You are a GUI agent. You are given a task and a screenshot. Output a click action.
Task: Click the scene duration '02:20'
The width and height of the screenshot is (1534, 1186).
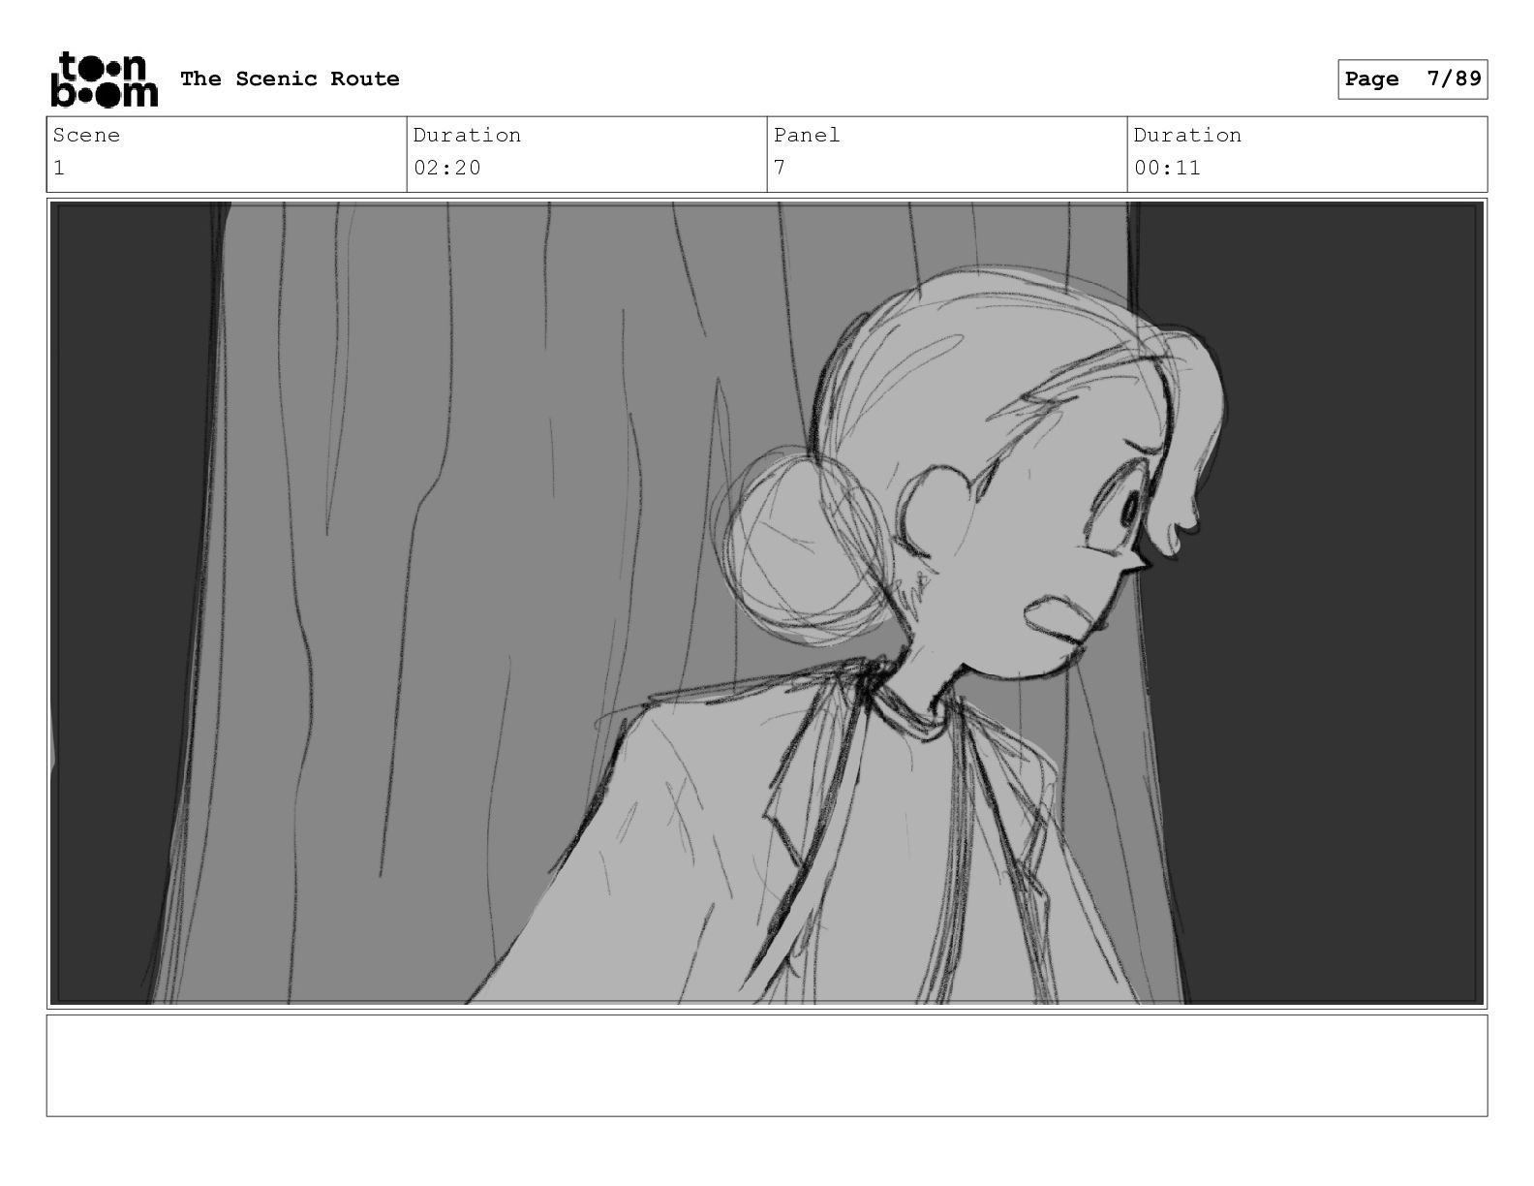pyautogui.click(x=447, y=168)
